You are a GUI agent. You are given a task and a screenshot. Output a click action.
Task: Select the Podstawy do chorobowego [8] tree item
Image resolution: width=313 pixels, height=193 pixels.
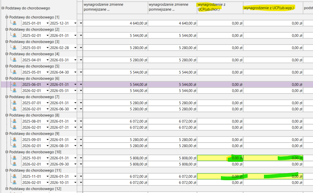(34, 115)
